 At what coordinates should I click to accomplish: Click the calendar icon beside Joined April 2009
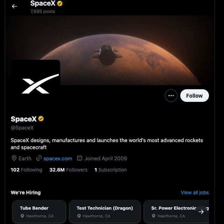(79, 158)
